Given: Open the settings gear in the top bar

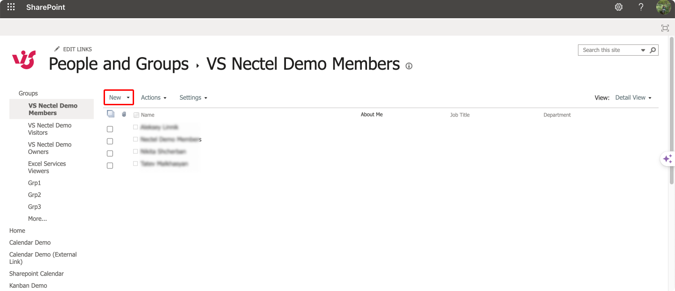Looking at the screenshot, I should tap(619, 7).
